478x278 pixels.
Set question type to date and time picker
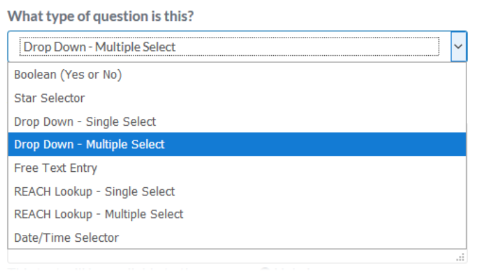tap(66, 237)
